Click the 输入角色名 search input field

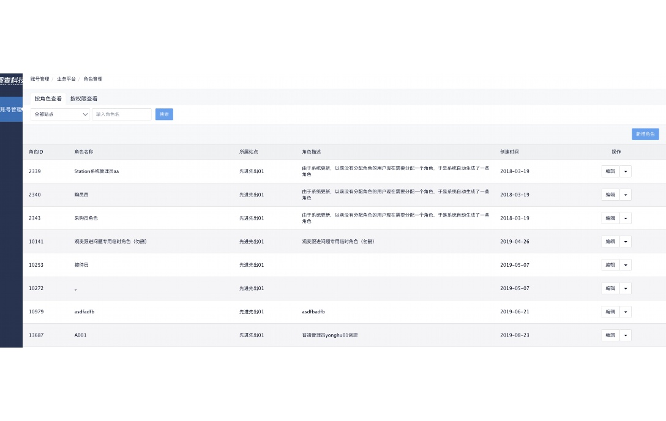121,114
